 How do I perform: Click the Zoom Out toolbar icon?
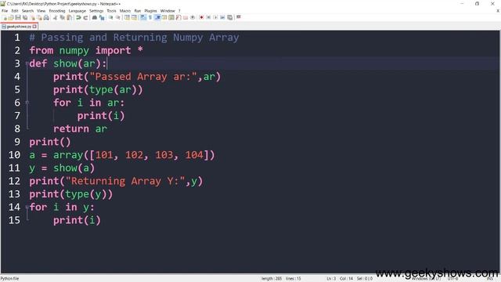[x=118, y=17]
